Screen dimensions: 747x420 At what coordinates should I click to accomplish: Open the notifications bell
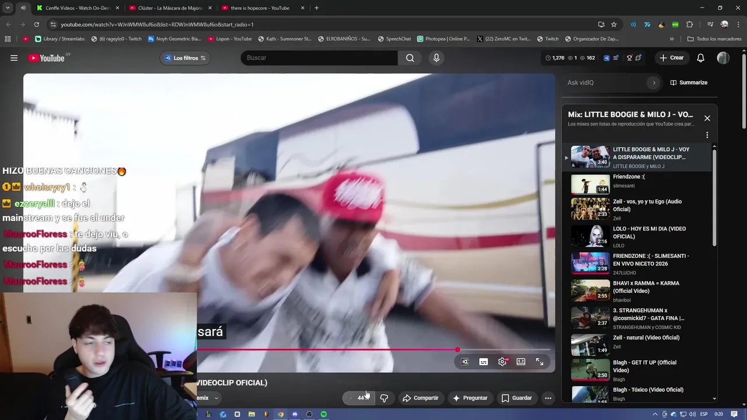coord(700,58)
